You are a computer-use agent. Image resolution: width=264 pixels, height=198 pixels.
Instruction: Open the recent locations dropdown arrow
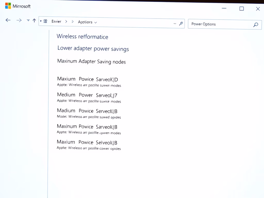coord(28,21)
